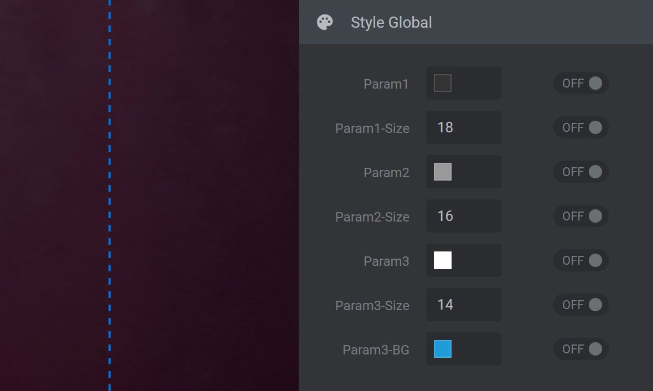The height and width of the screenshot is (391, 653).
Task: Click the Param2-Size label text
Action: point(372,217)
